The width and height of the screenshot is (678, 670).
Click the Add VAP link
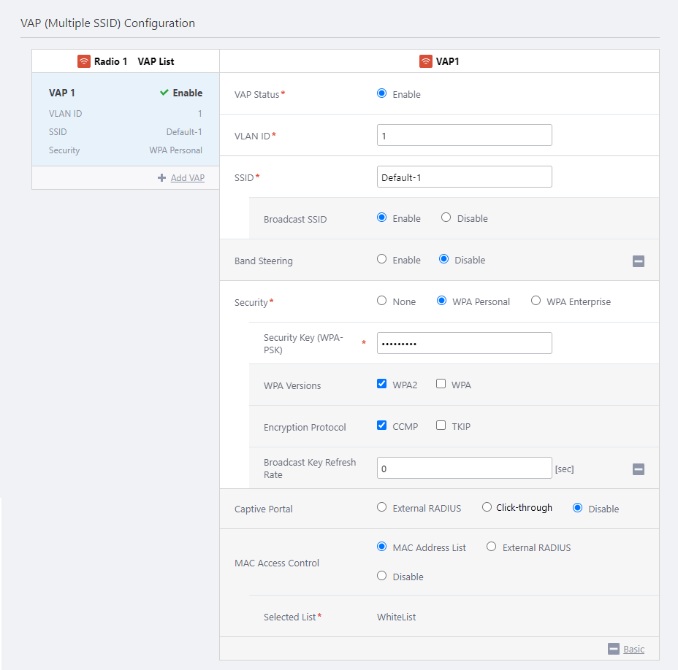[x=187, y=177]
